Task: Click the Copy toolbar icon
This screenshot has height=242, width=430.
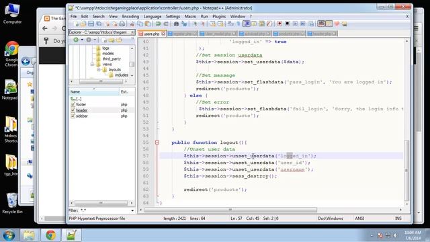Action: click(140, 24)
